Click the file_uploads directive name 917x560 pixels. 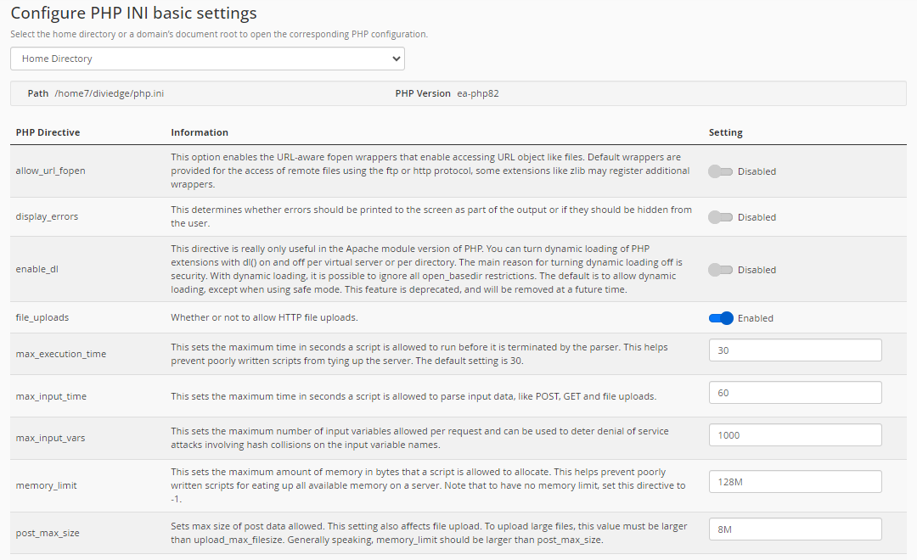42,317
